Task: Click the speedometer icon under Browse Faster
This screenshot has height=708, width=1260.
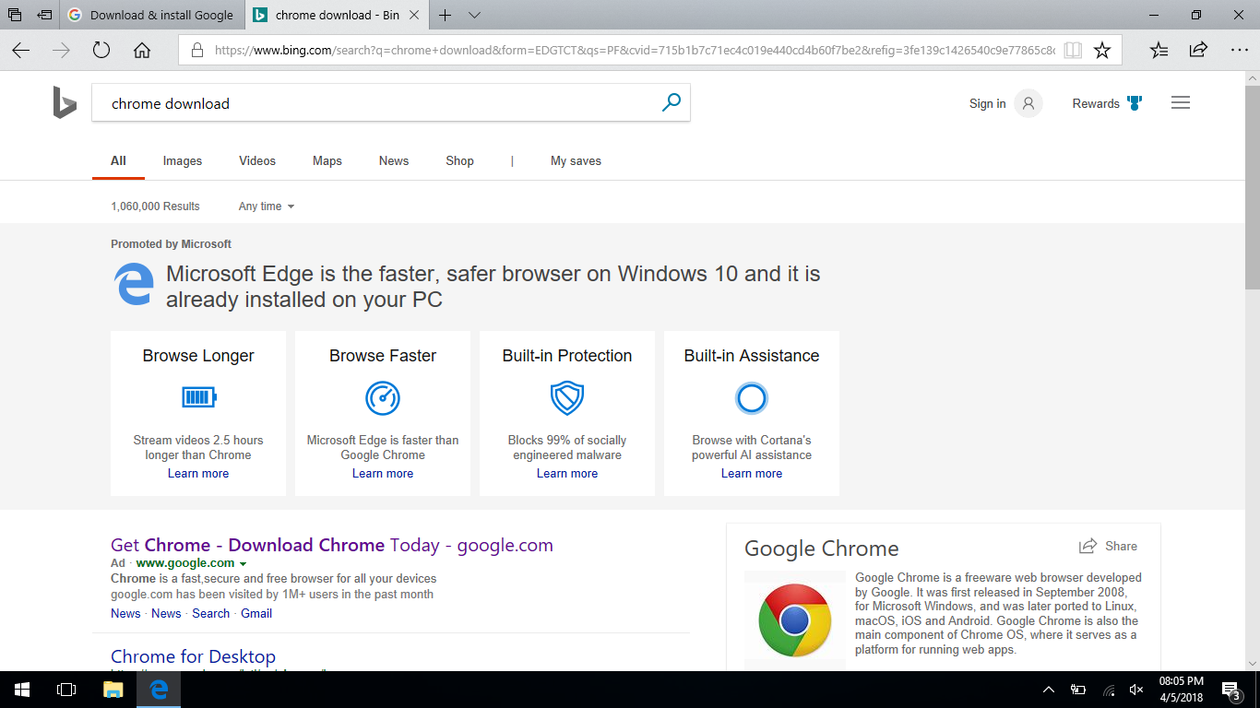Action: 383,397
